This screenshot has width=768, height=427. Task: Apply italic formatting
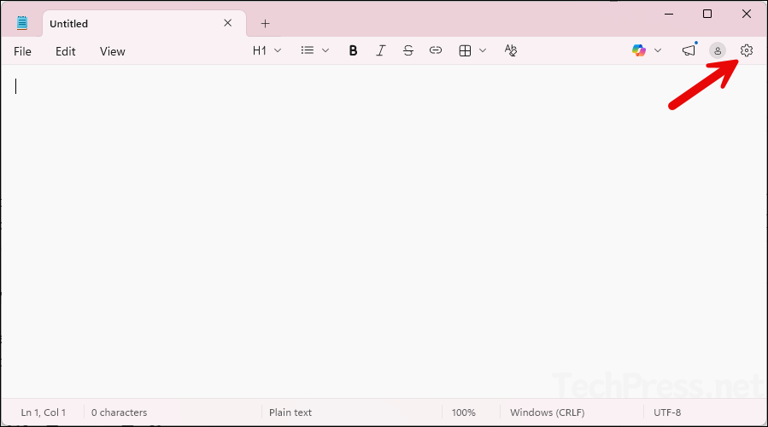pyautogui.click(x=380, y=51)
